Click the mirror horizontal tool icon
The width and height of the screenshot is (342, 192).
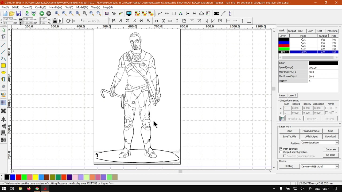point(3,119)
